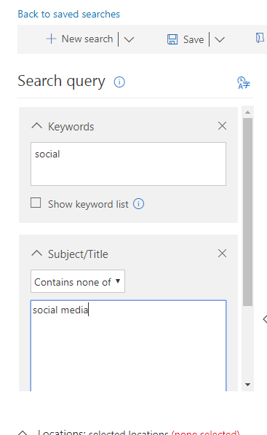Enable Show keyword list checkbox

click(36, 203)
